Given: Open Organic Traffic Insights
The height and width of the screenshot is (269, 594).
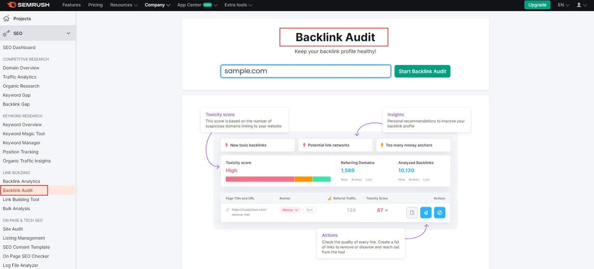Looking at the screenshot, I should pyautogui.click(x=27, y=161).
